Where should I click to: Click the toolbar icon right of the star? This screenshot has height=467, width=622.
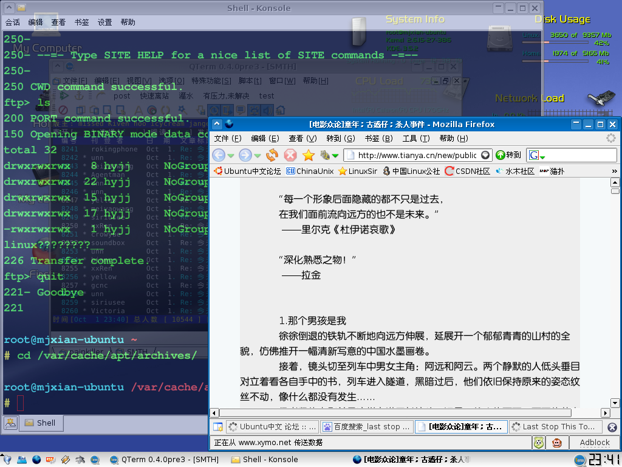pos(326,155)
